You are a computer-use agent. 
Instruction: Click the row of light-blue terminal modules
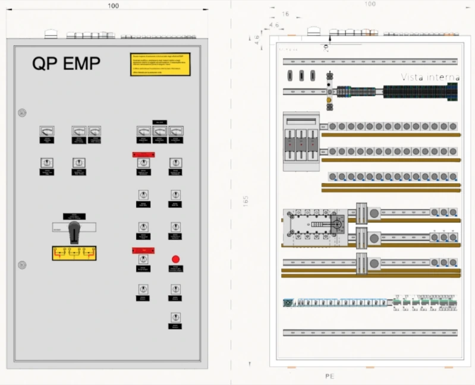coord(342,302)
